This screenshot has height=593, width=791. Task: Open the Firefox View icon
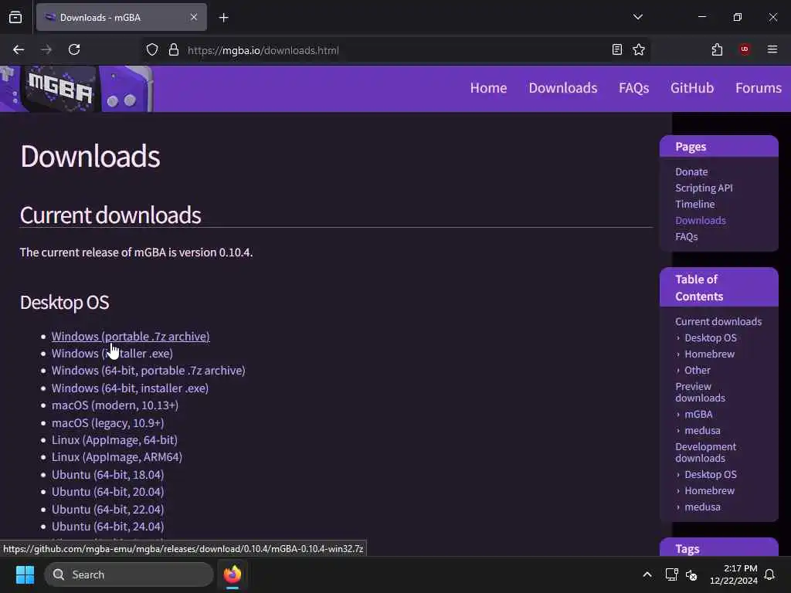[x=15, y=17]
